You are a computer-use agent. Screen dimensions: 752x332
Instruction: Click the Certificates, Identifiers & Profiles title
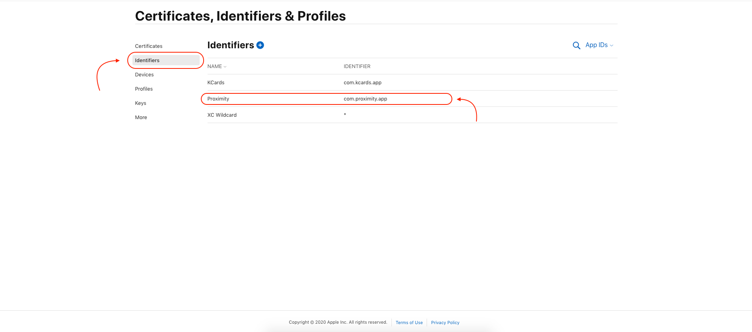tap(240, 16)
